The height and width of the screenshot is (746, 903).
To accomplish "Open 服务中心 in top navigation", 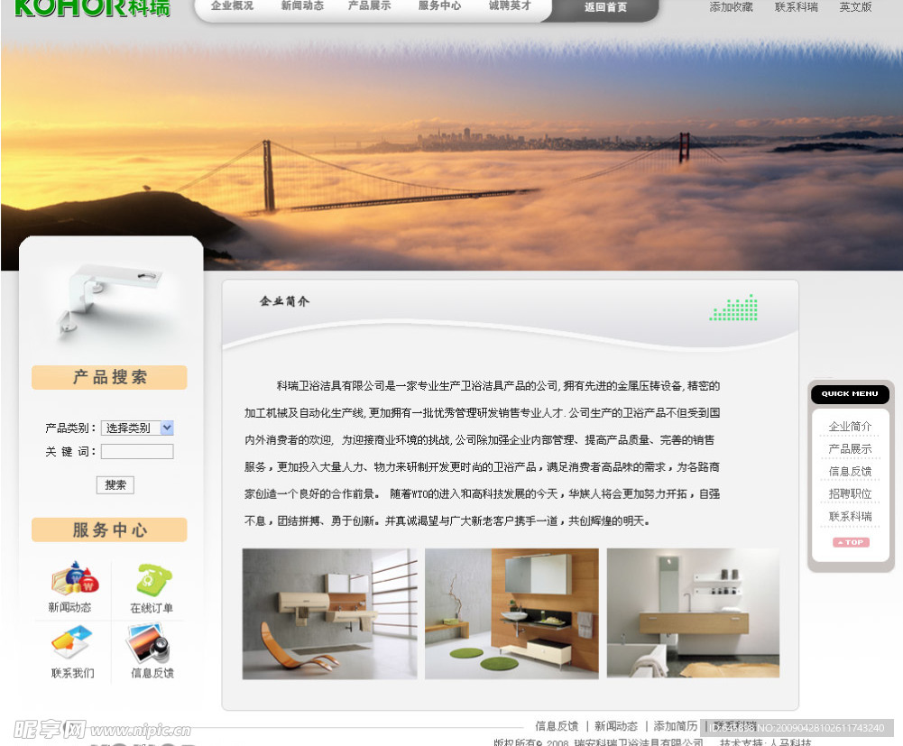I will (439, 5).
